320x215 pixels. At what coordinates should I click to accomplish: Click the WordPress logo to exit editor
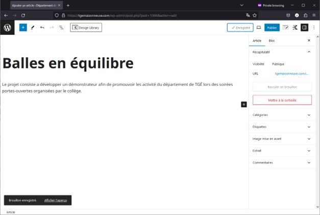(x=7, y=28)
